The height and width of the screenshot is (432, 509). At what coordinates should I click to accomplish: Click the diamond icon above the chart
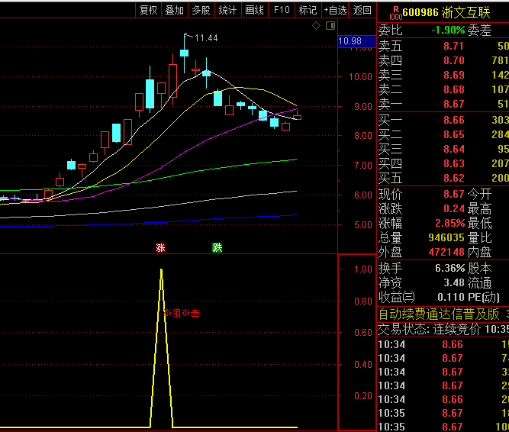click(x=317, y=27)
